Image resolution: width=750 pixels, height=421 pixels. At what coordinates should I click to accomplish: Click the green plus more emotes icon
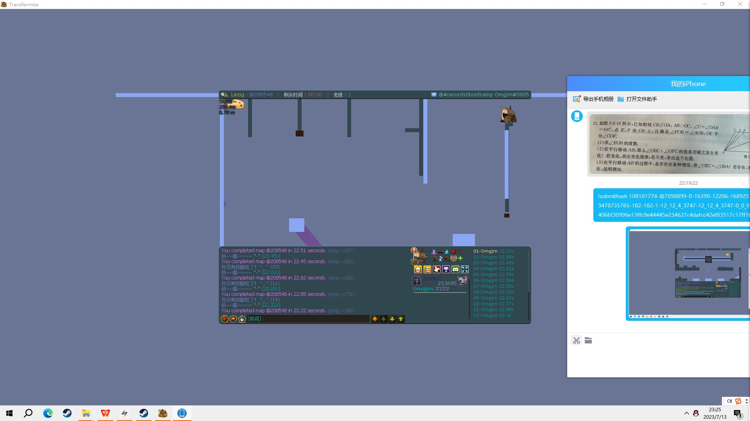[x=461, y=258]
